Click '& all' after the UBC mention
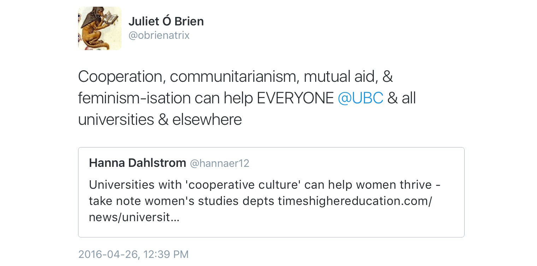Viewport: 537px width, 266px height. pos(401,98)
